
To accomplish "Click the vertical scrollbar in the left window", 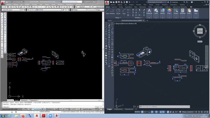I will [x=103, y=55].
